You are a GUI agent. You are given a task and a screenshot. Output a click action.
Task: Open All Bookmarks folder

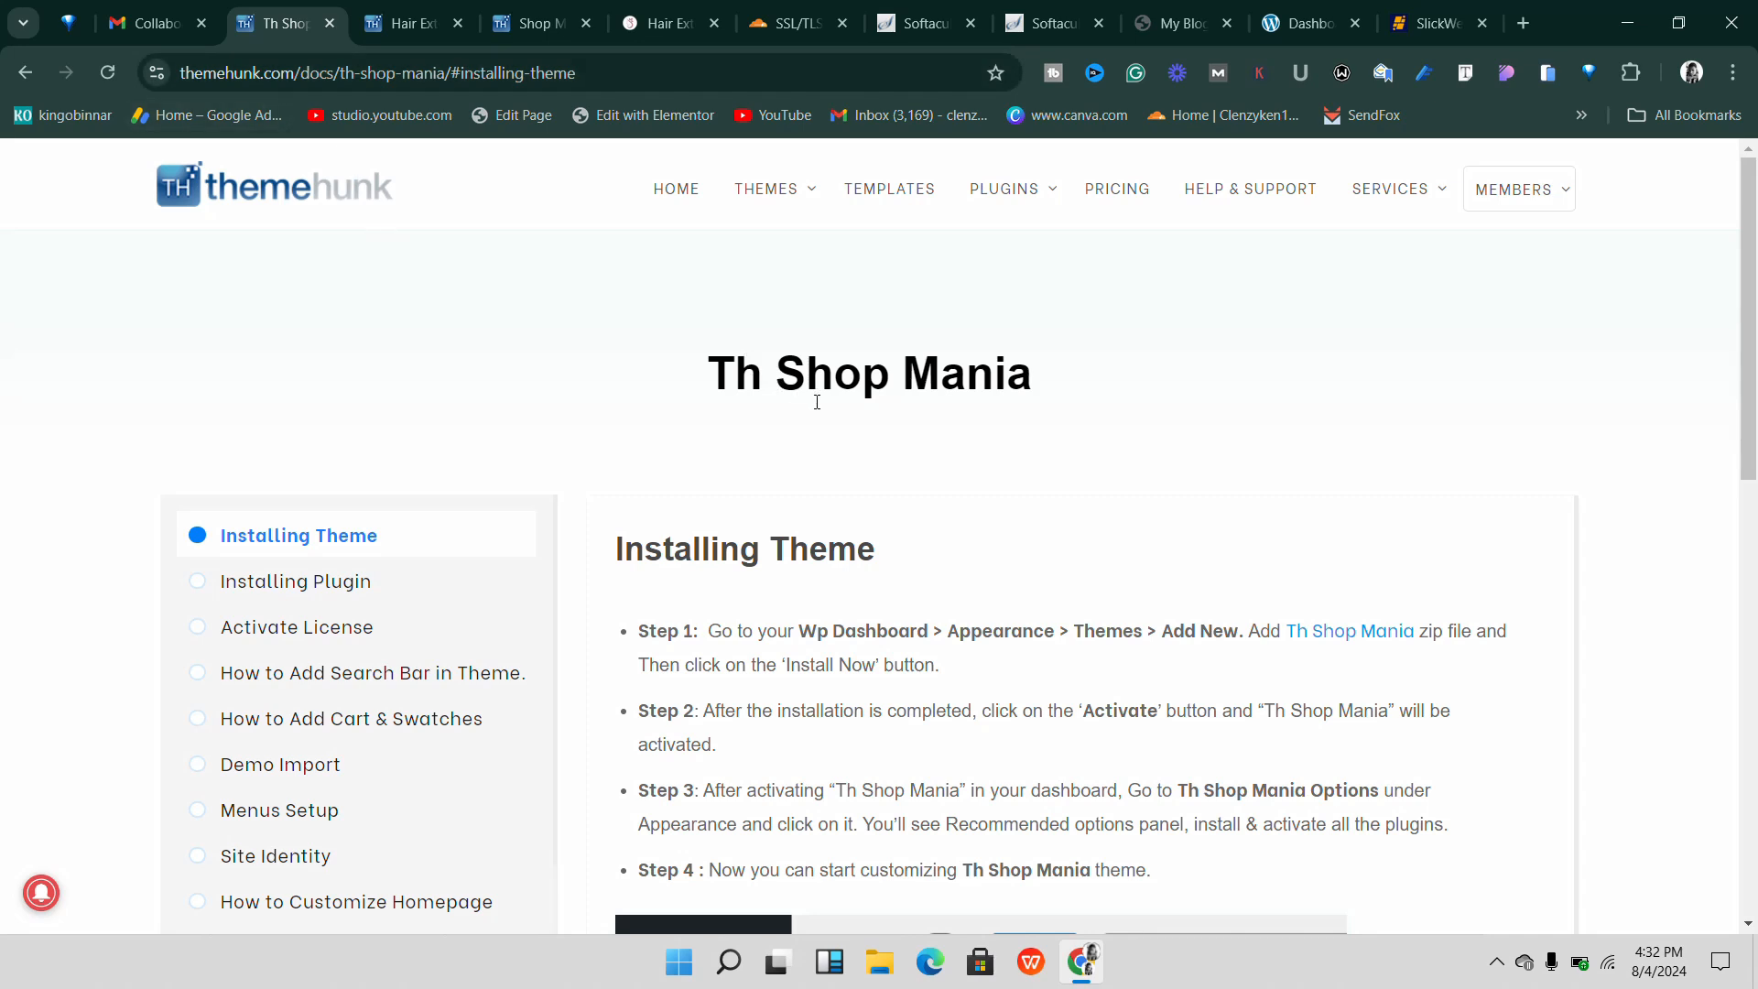1684,115
